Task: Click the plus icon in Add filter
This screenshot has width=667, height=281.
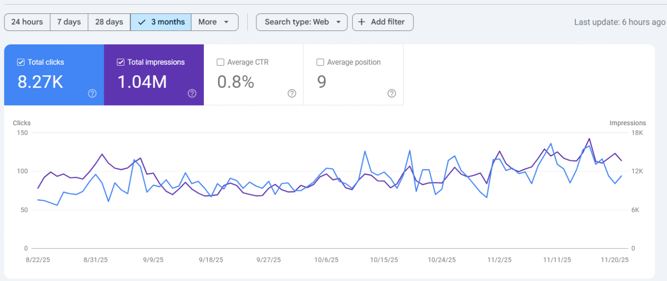Action: [x=362, y=22]
